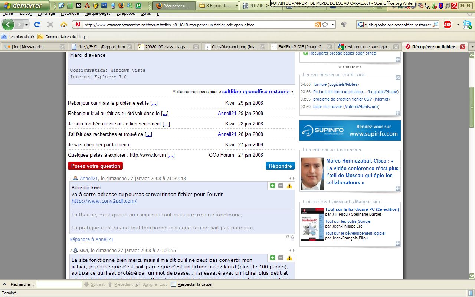This screenshot has width=475, height=297.
Task: Close the find bar with the X icon
Action: click(x=4, y=284)
